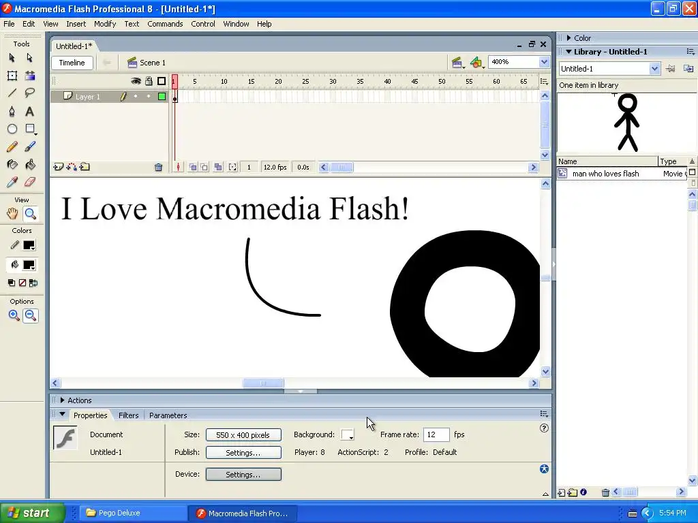Image resolution: width=698 pixels, height=523 pixels.
Task: Create new symbol in Library panel
Action: (562, 492)
